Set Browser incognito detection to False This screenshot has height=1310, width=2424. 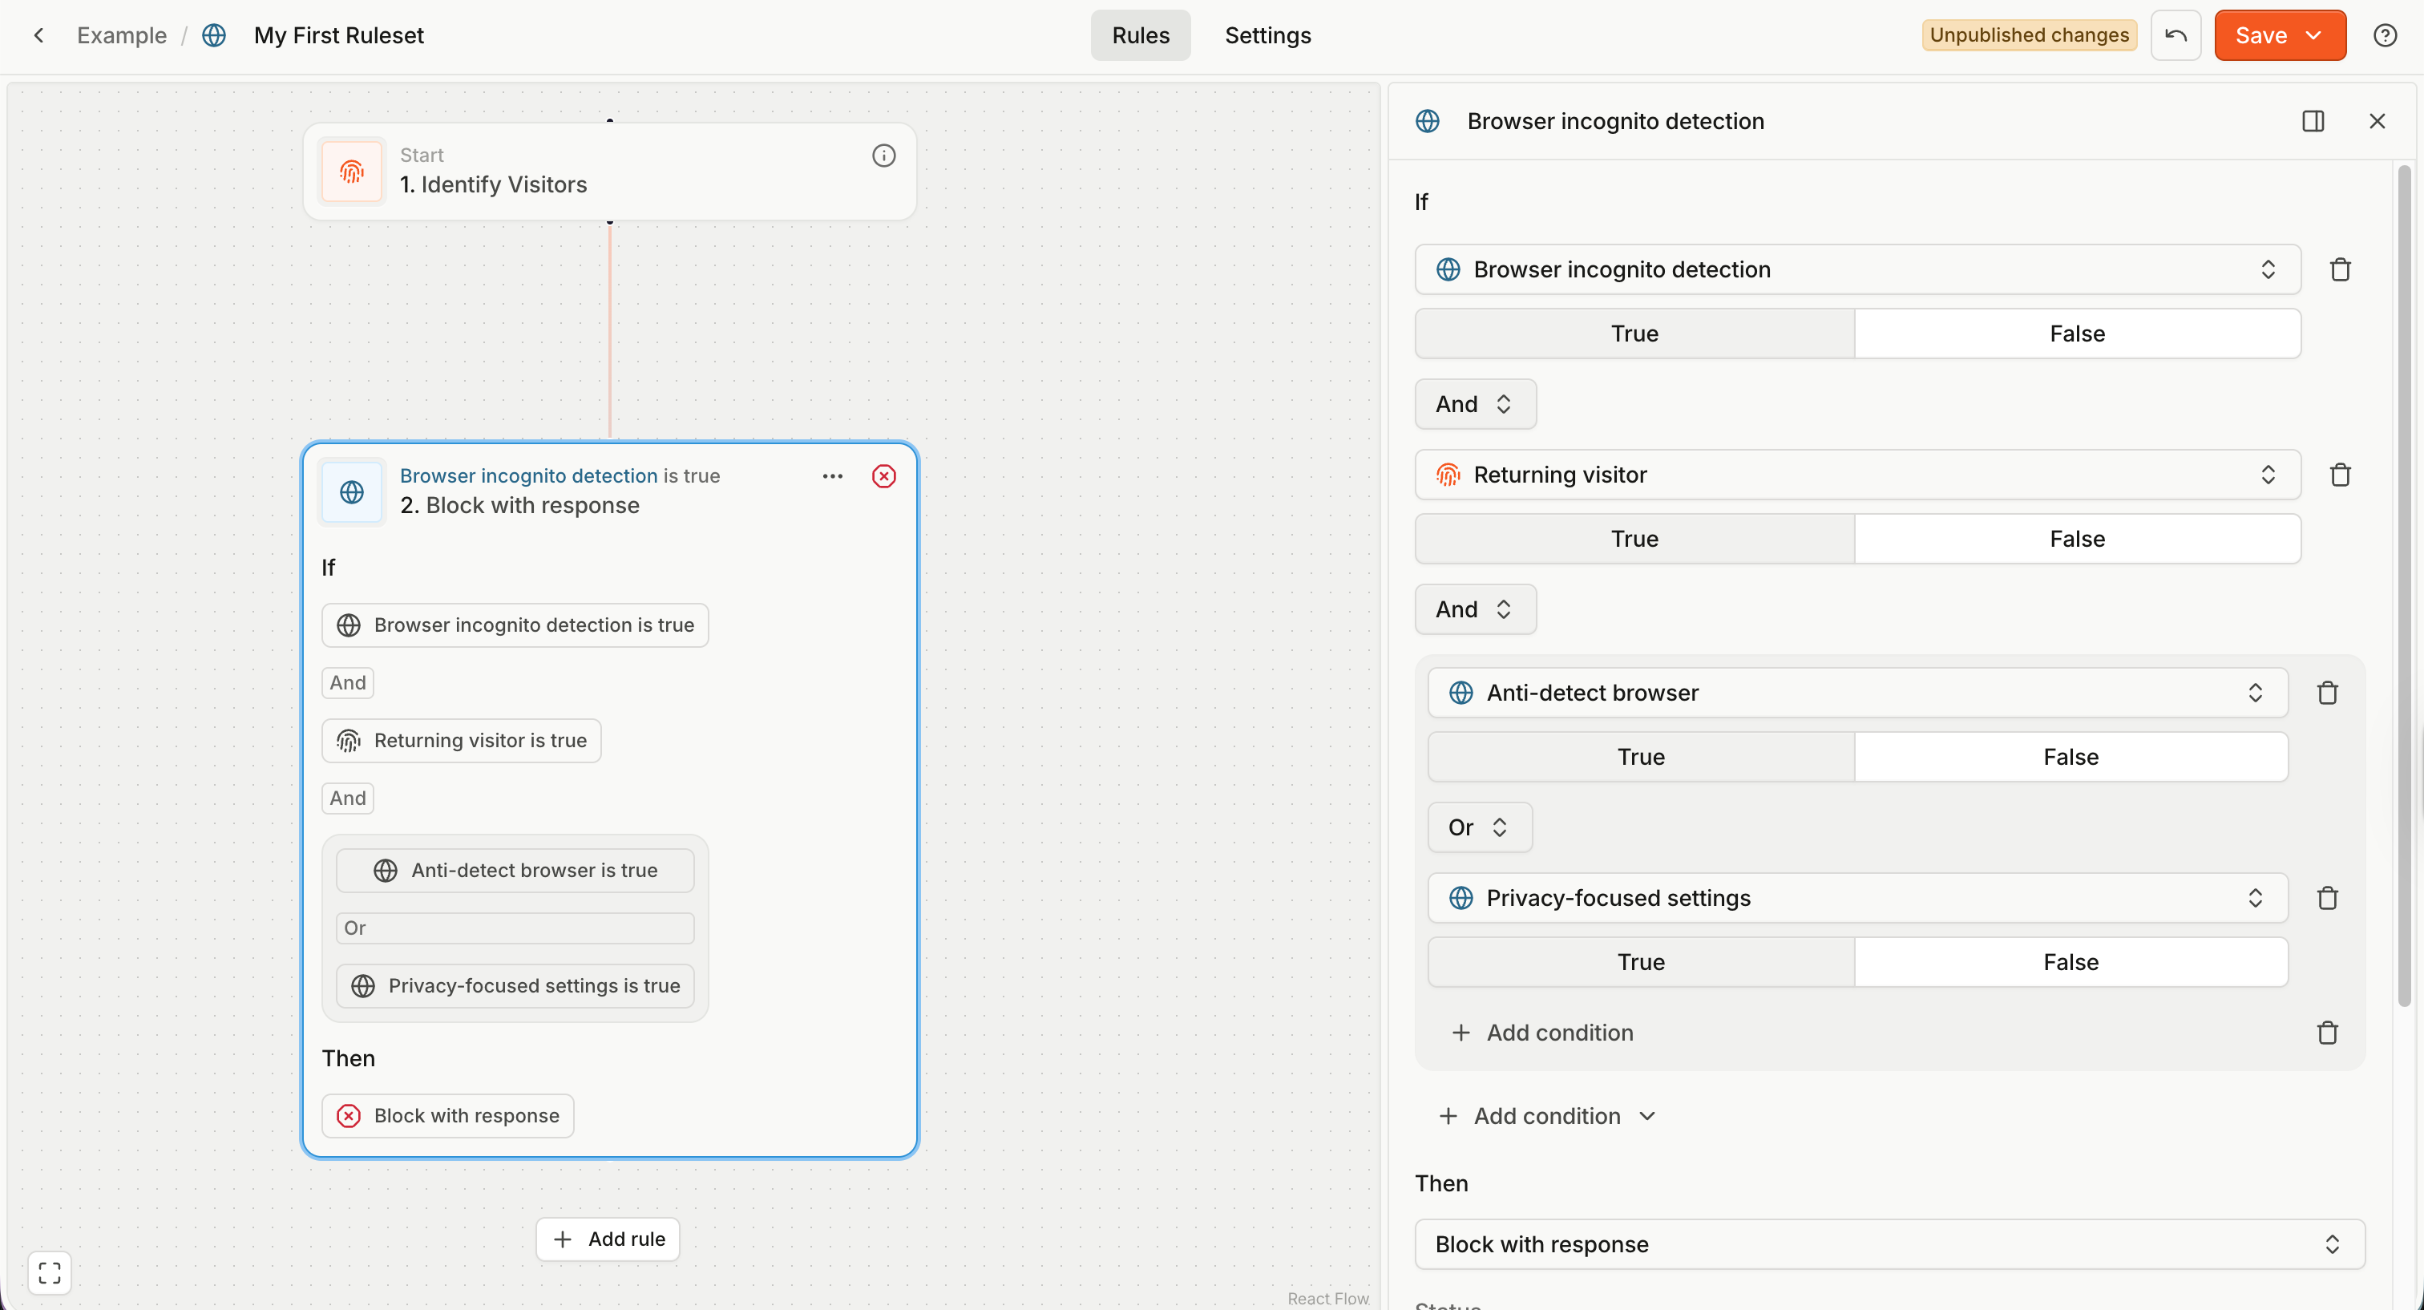click(x=2077, y=334)
